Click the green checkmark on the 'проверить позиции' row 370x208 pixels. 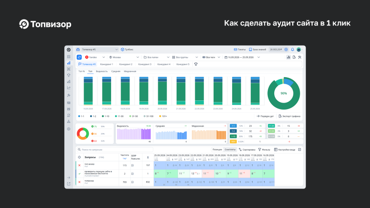click(79, 174)
